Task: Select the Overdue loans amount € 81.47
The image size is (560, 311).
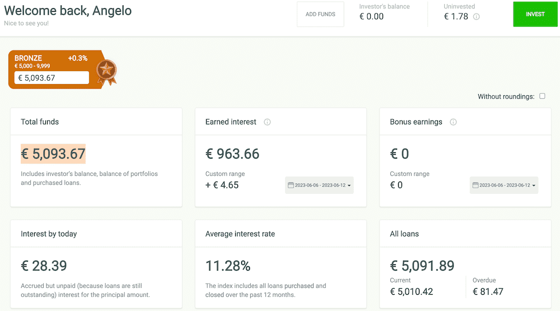Action: pyautogui.click(x=488, y=291)
